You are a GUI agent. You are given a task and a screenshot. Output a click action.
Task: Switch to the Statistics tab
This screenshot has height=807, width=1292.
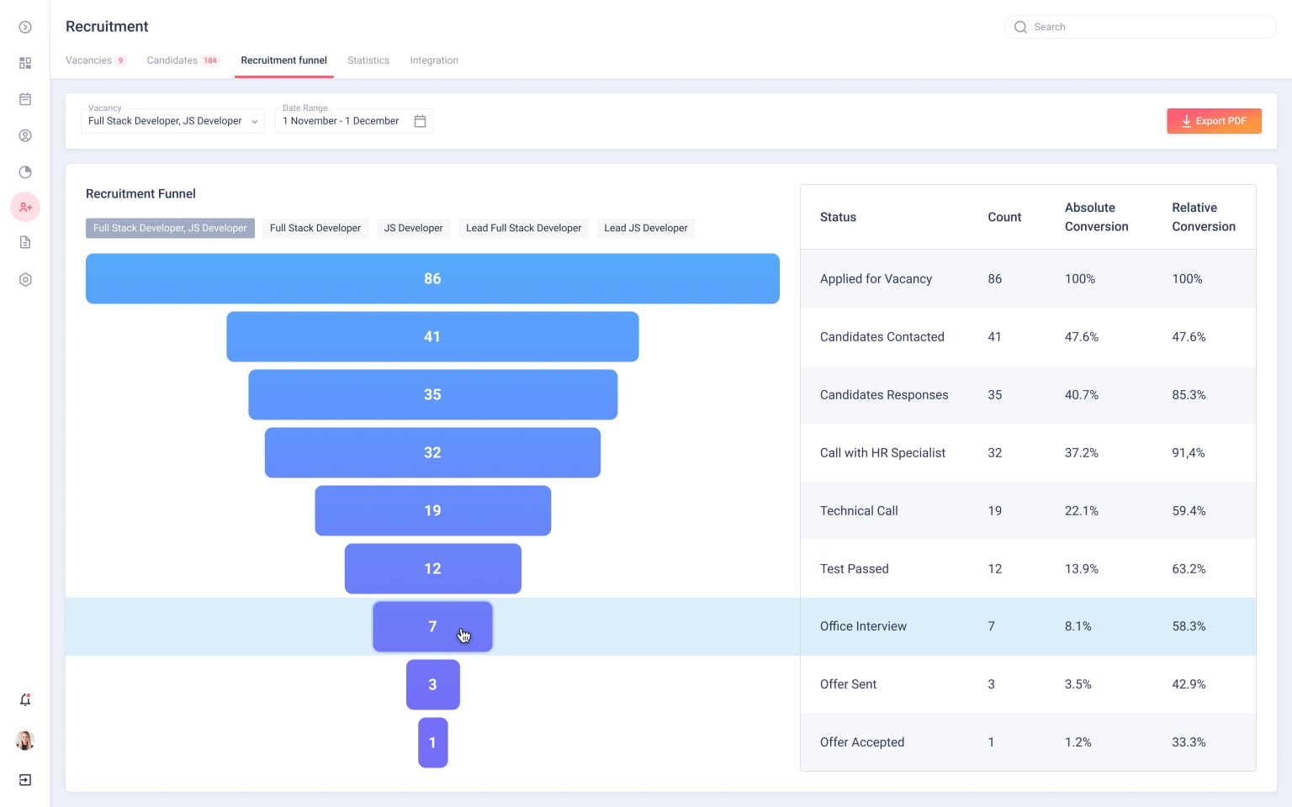pos(368,61)
